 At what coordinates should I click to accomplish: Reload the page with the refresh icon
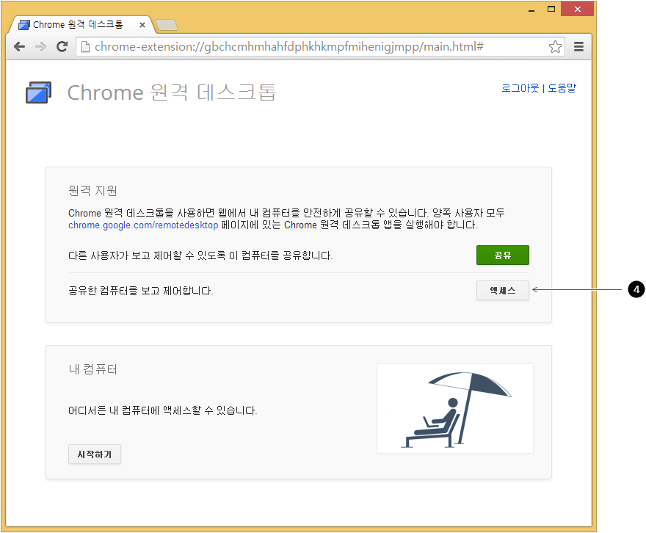coord(62,46)
